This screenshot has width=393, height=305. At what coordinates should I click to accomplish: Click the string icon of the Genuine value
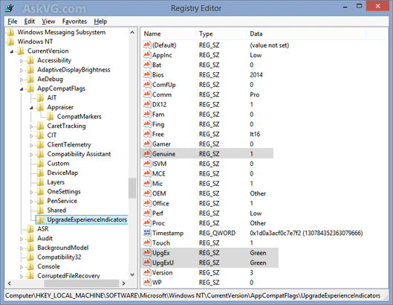click(147, 154)
